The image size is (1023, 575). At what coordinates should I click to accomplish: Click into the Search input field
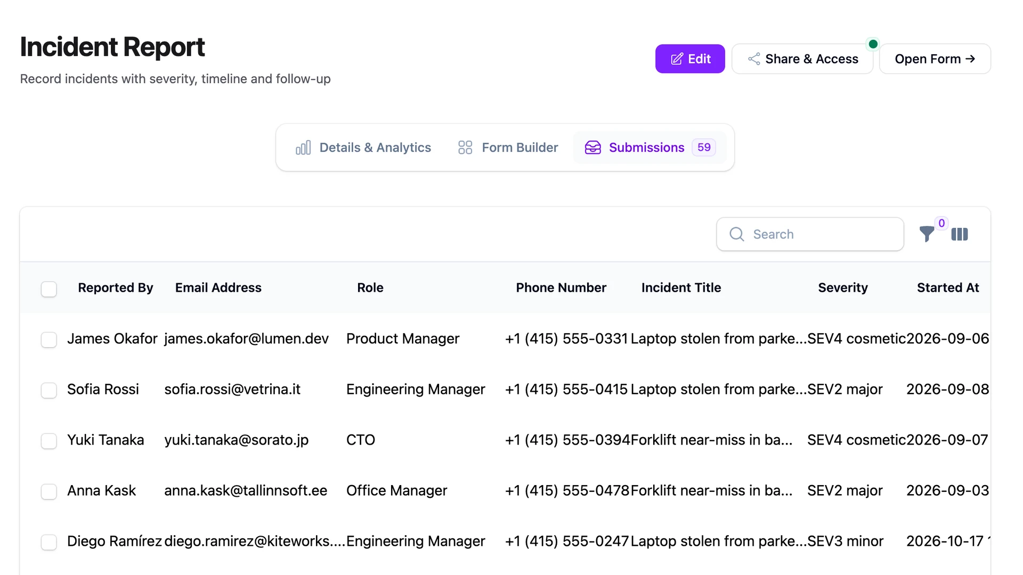[810, 234]
